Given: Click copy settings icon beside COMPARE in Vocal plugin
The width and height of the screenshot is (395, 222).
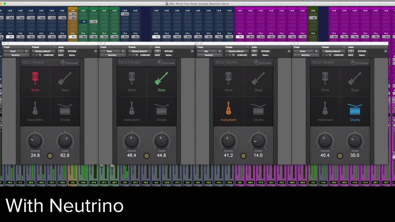Looking at the screenshot, I should tap(40, 55).
